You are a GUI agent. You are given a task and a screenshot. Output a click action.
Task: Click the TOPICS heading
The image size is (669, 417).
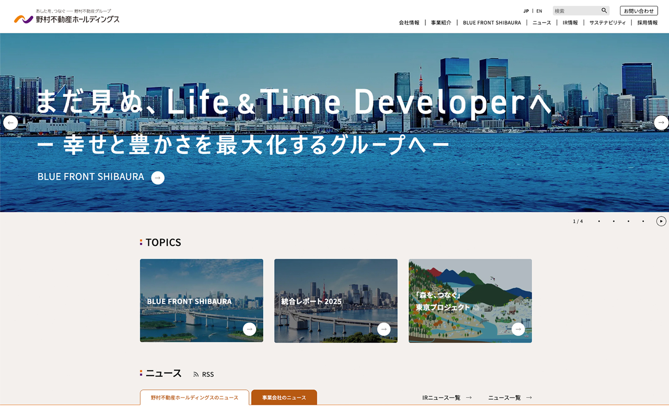163,242
